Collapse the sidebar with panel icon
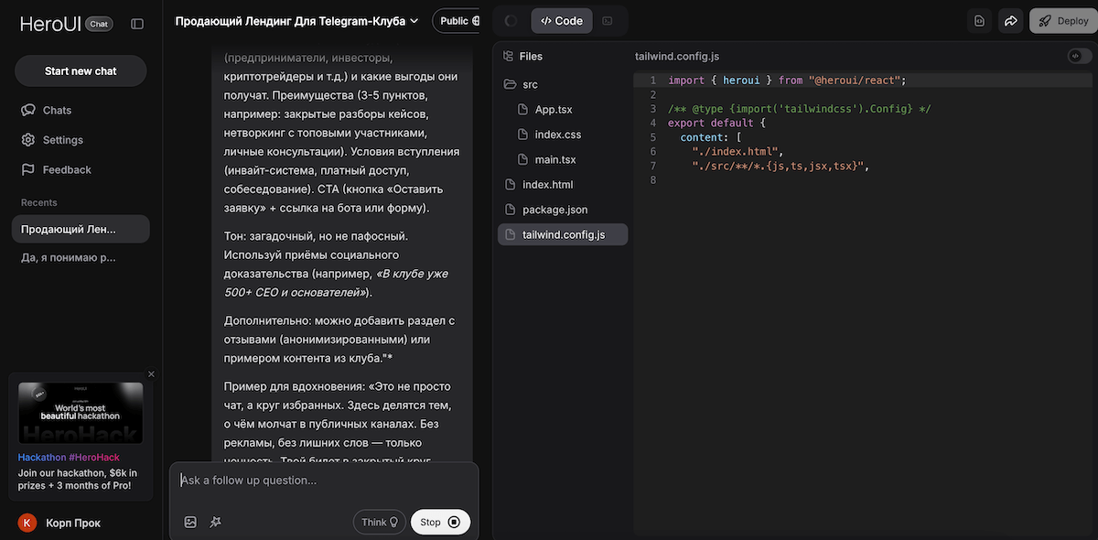This screenshot has width=1098, height=540. click(x=137, y=24)
